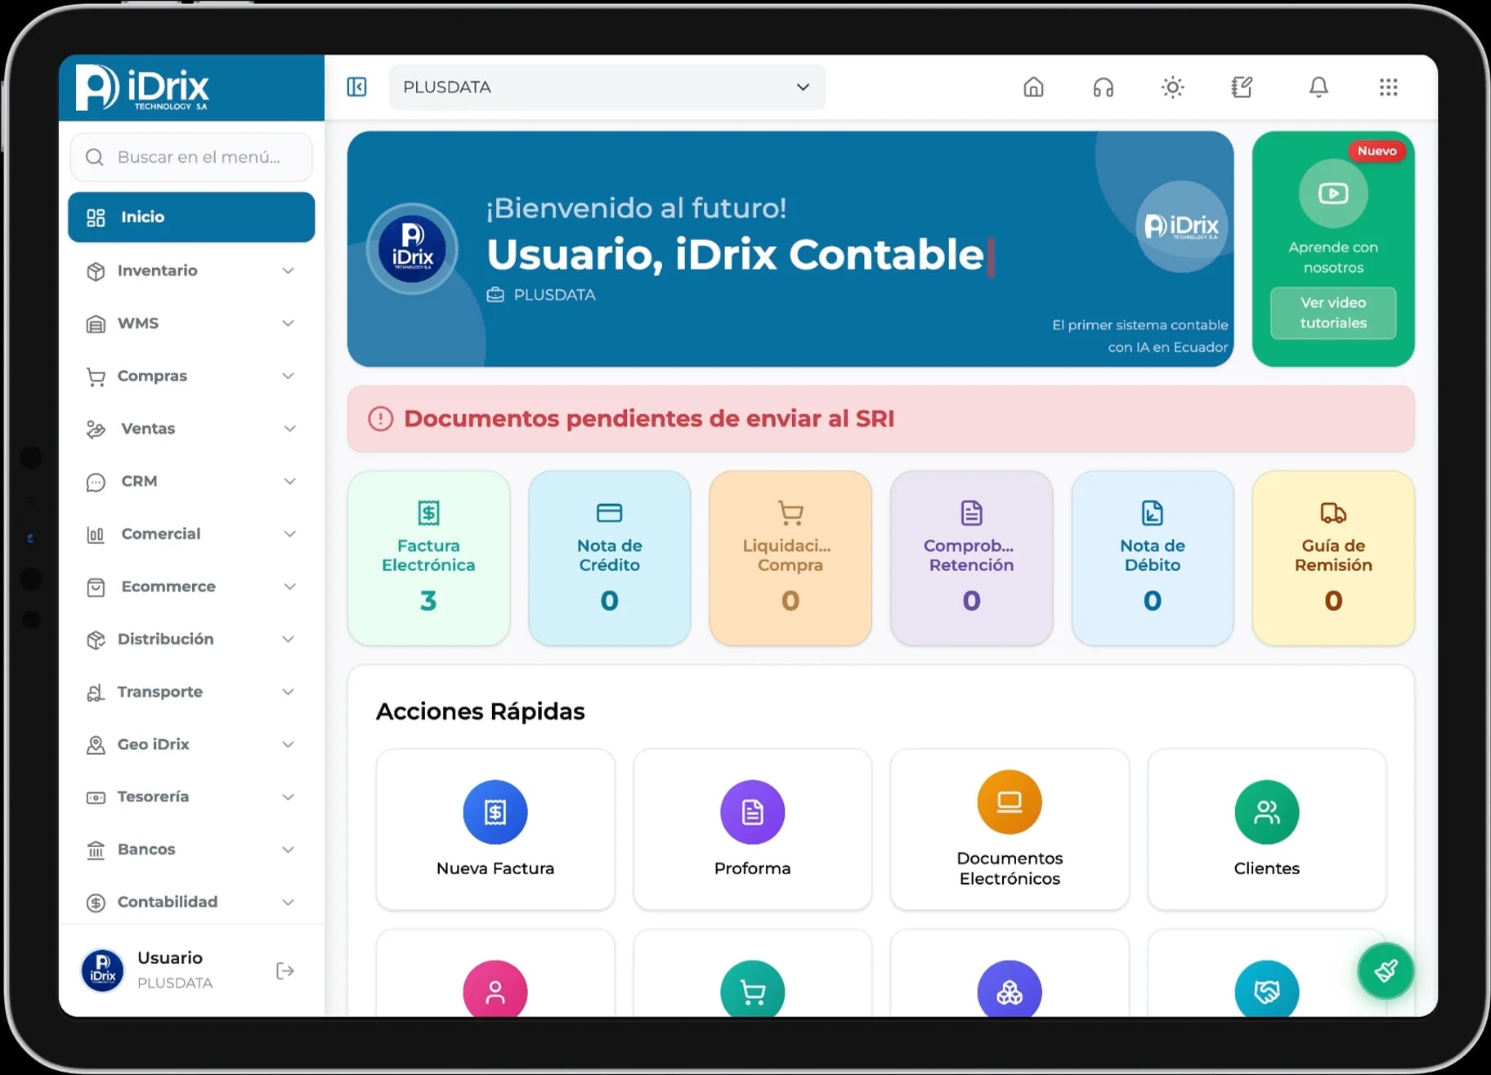Screen dimensions: 1491x1075
Task: Click the video play icon
Action: tap(1332, 194)
